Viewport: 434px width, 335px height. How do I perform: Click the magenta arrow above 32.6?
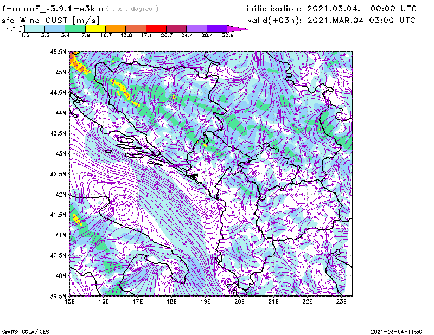point(237,29)
